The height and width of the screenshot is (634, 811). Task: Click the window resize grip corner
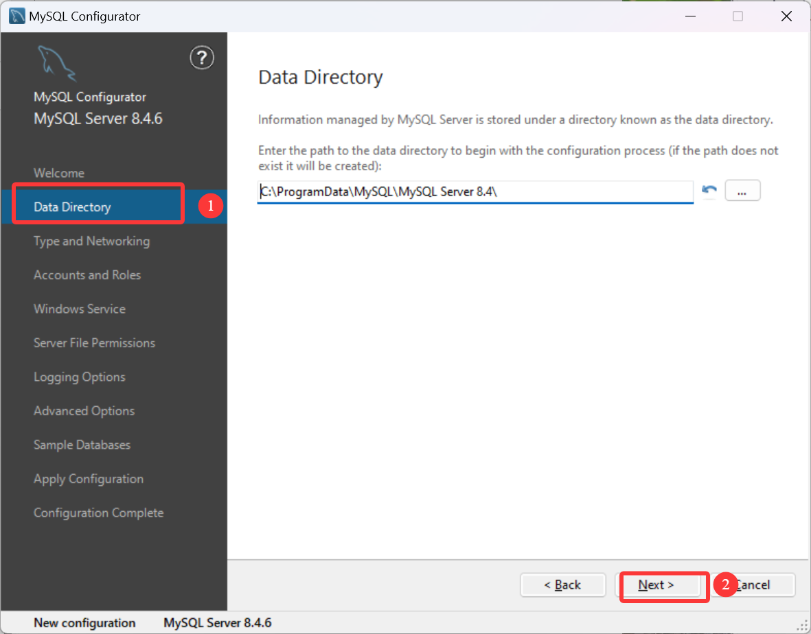tap(802, 625)
